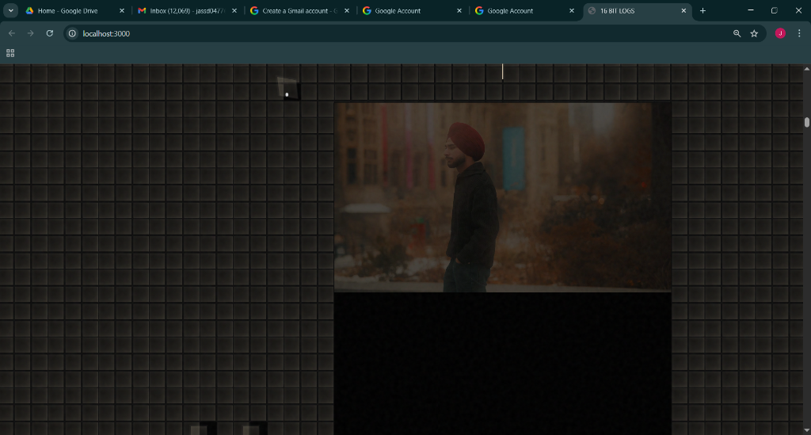Open the apps grid in bookmarks bar
811x435 pixels.
pos(10,53)
